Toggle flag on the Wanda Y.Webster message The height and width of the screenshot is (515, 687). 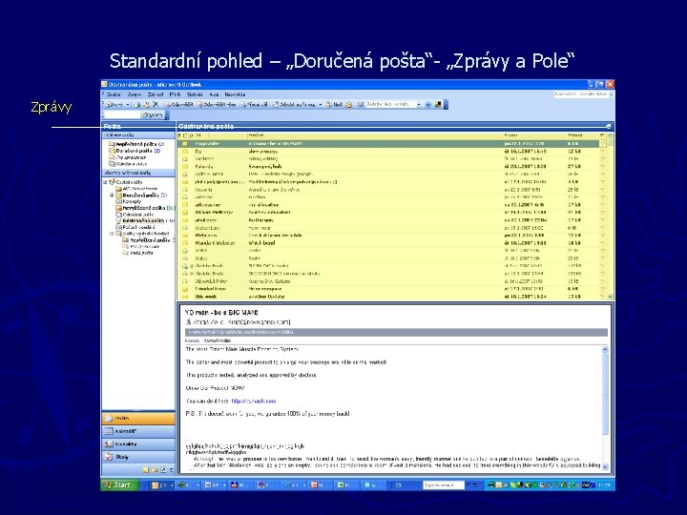pos(602,243)
